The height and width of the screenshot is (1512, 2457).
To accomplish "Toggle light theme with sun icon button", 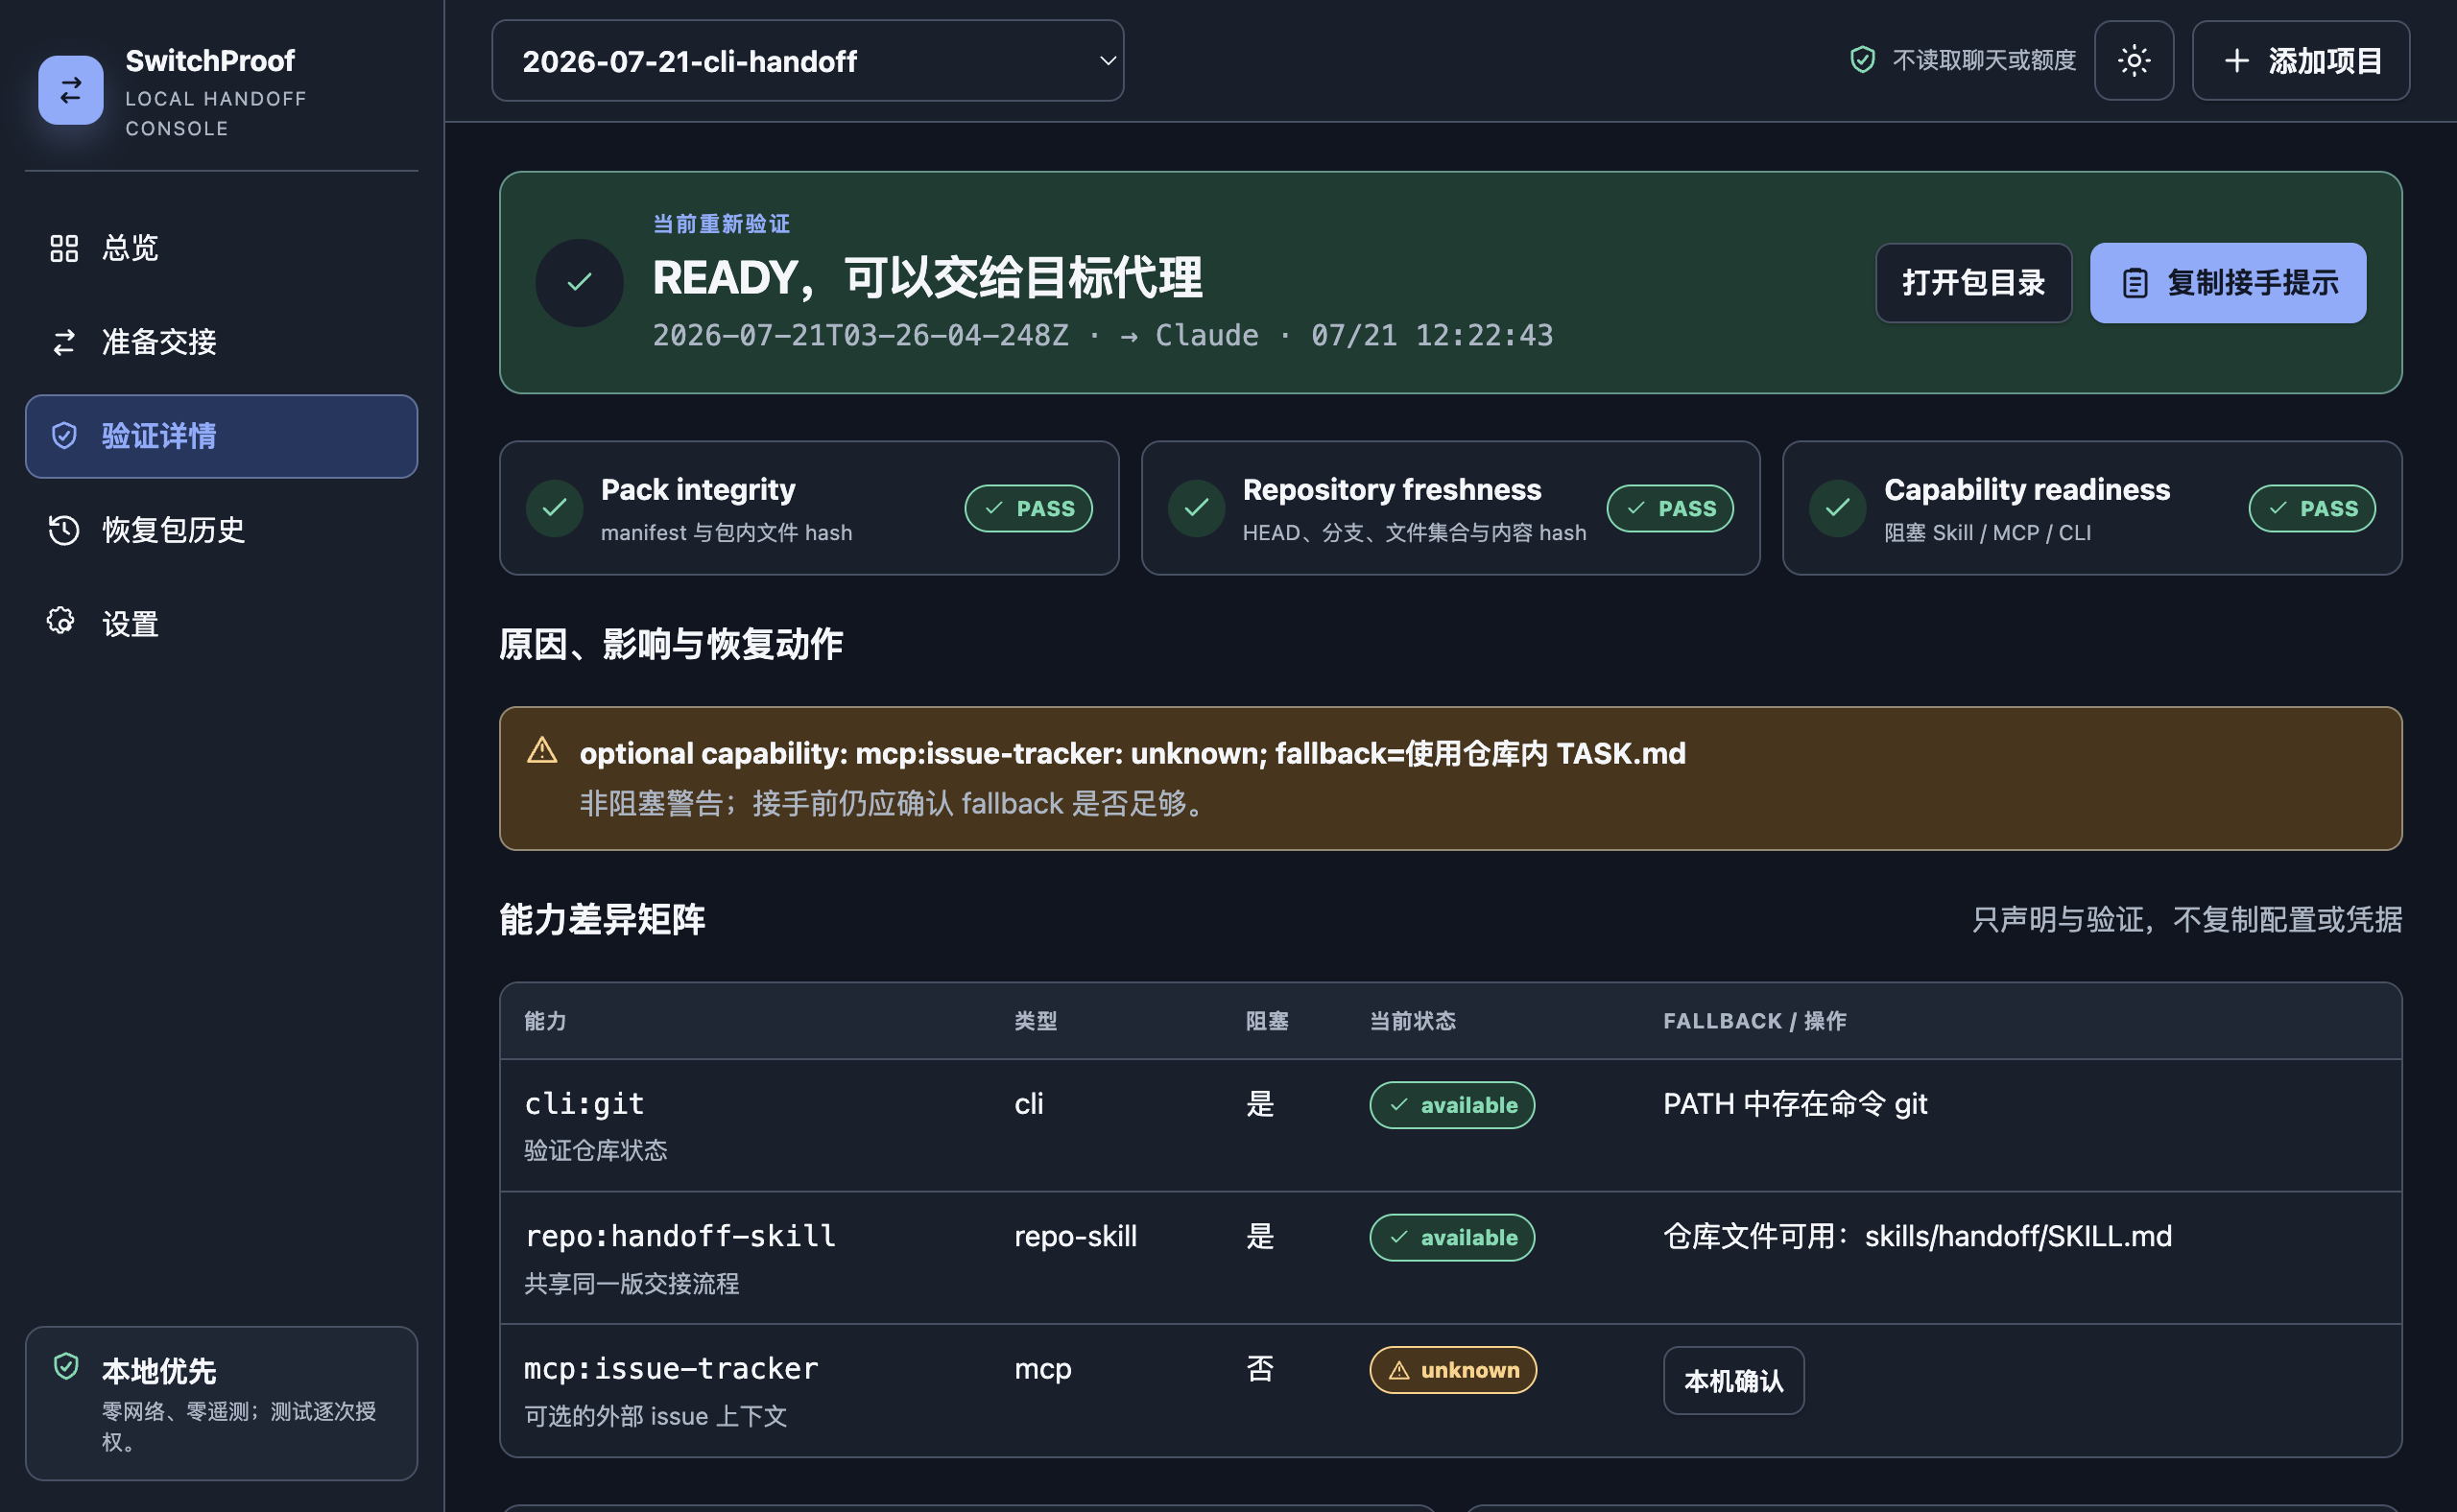I will point(2134,60).
